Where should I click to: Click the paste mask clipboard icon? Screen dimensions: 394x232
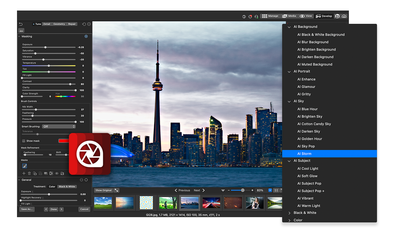[x=40, y=173]
